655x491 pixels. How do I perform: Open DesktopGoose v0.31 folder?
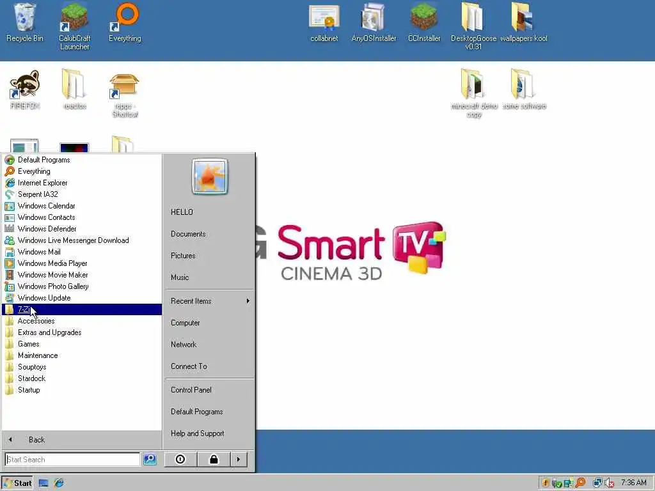[474, 26]
